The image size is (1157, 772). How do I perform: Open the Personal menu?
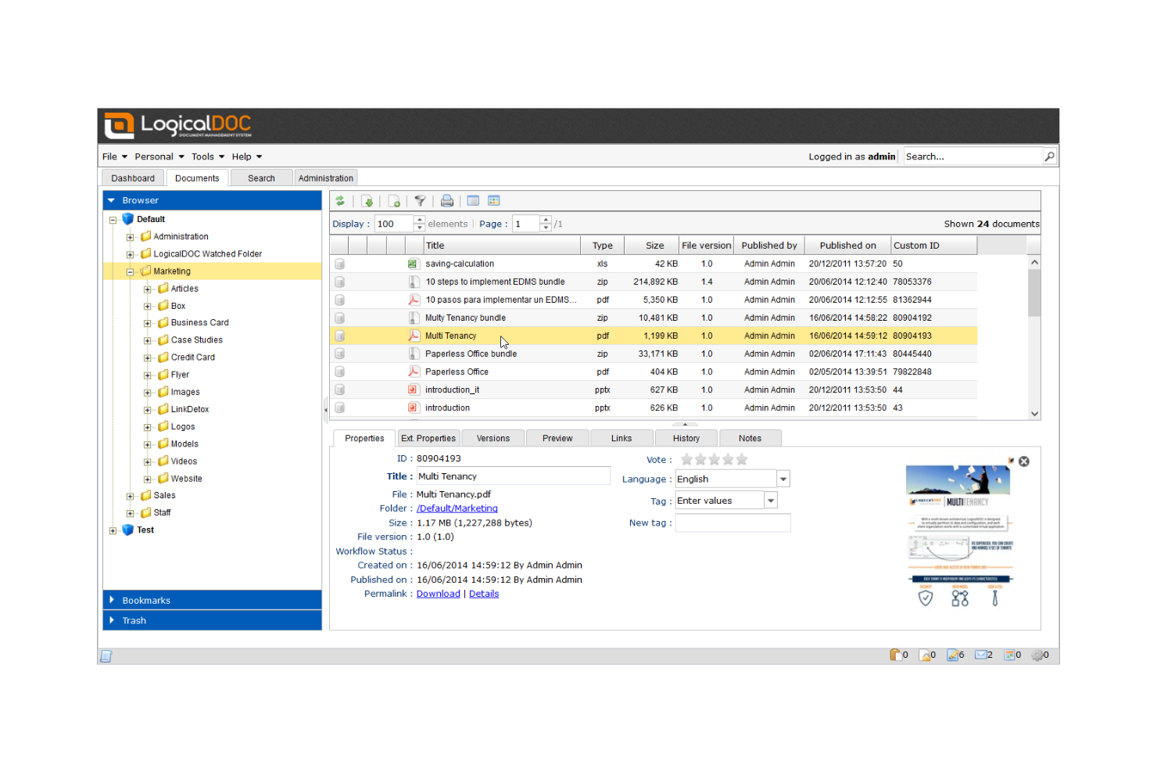point(159,156)
